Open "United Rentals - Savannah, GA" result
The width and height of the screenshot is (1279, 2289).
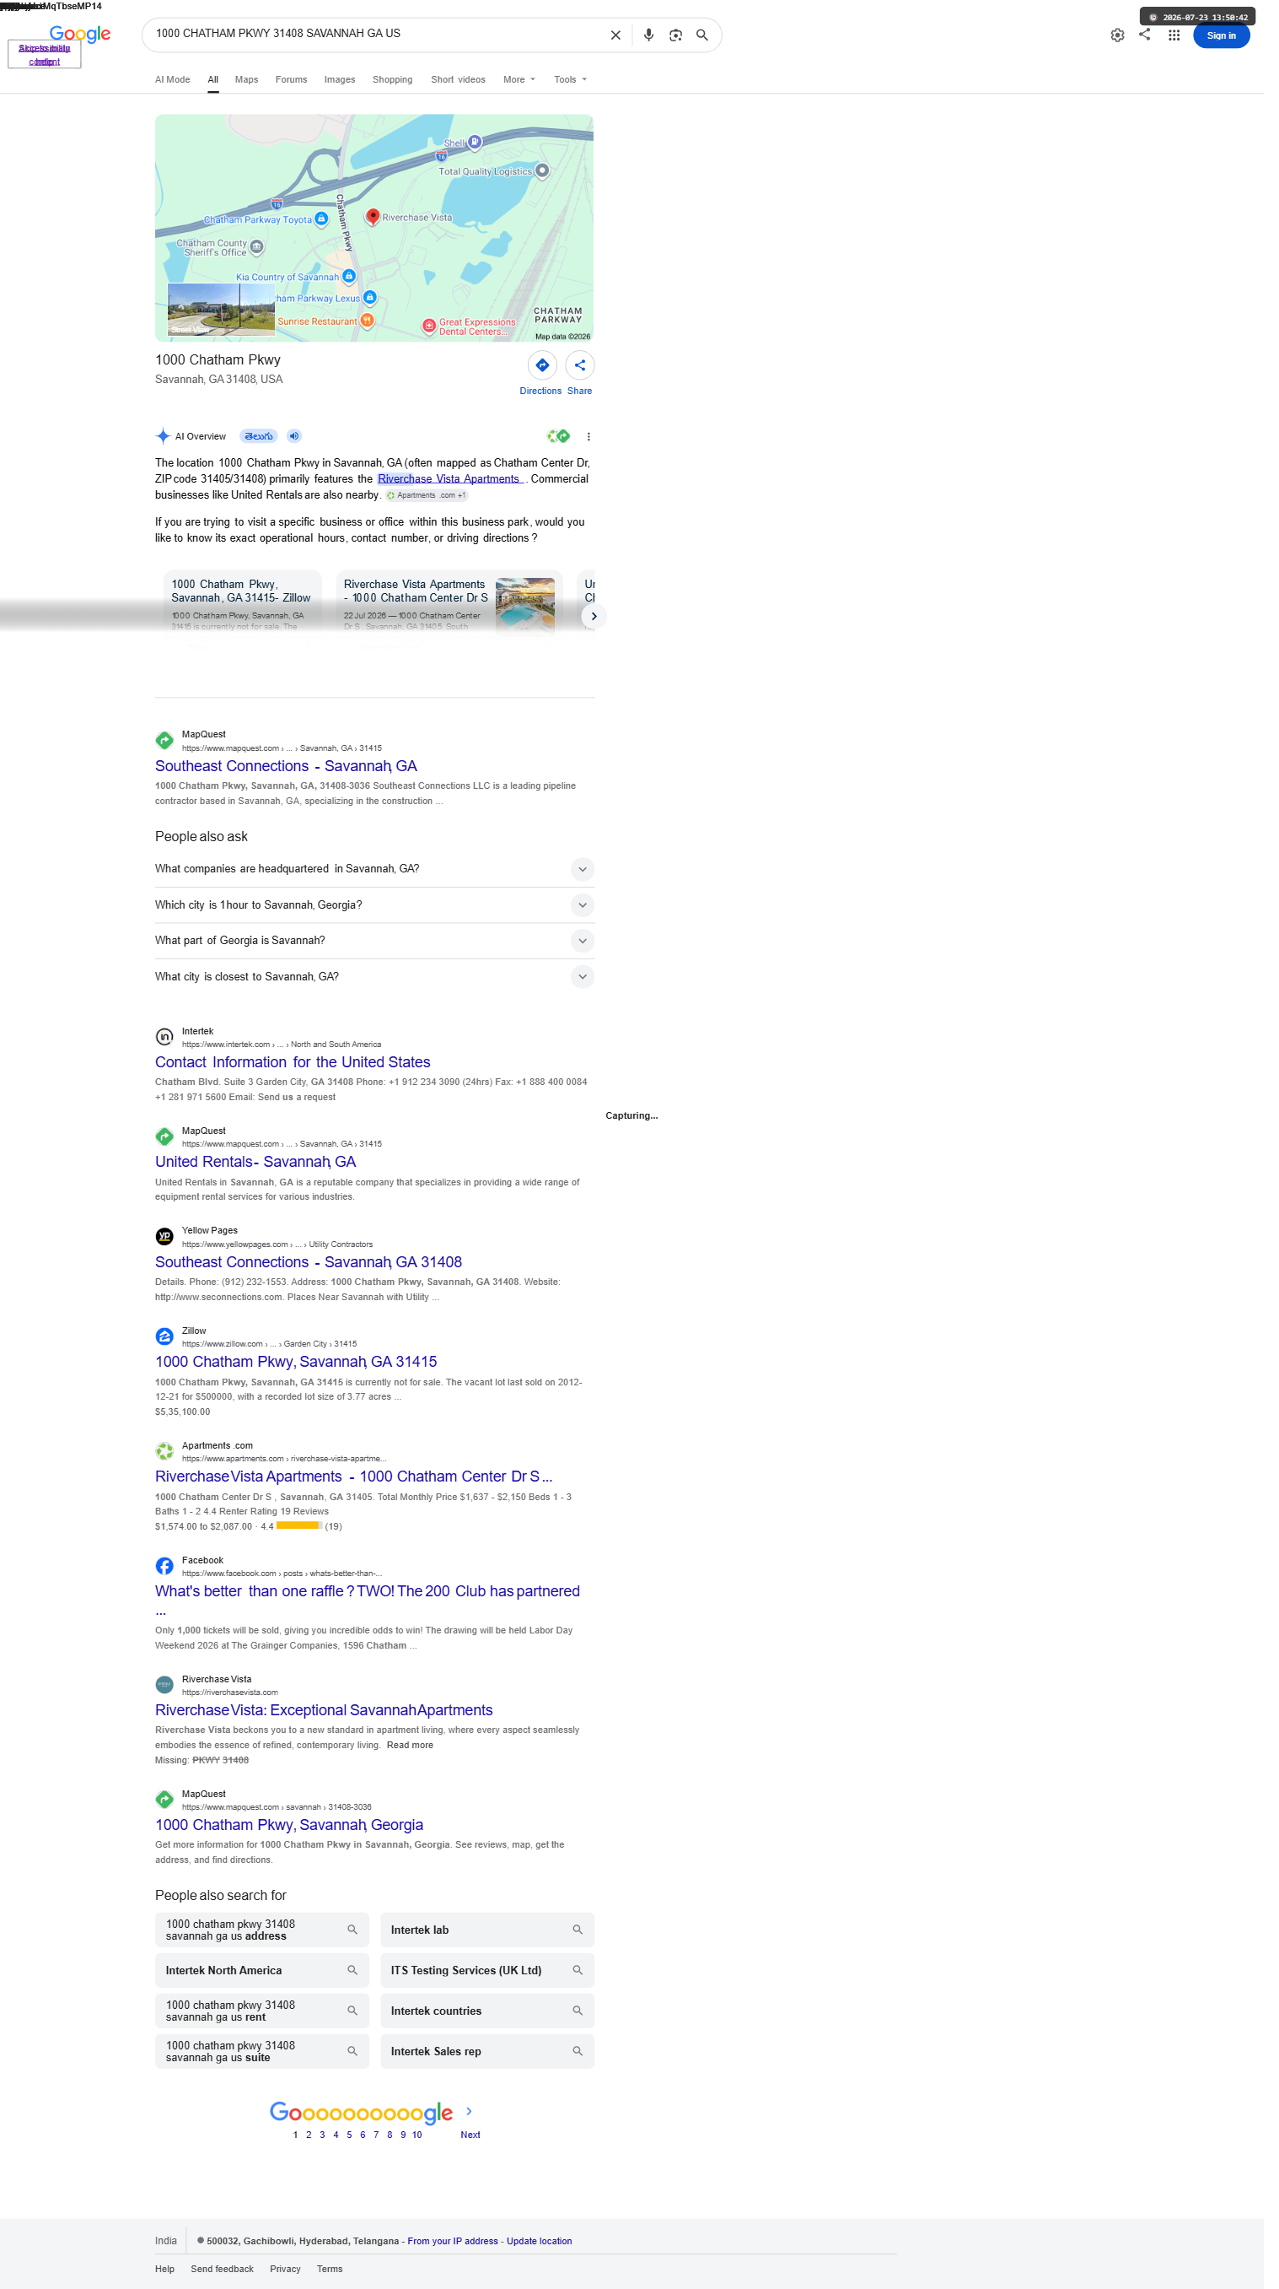click(255, 1163)
